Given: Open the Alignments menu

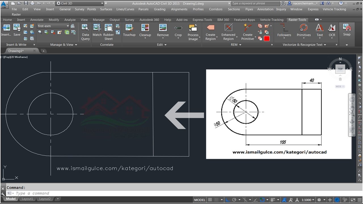Looking at the screenshot, I should 179,9.
